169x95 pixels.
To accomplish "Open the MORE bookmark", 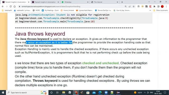I will pyautogui.click(x=36, y=11).
